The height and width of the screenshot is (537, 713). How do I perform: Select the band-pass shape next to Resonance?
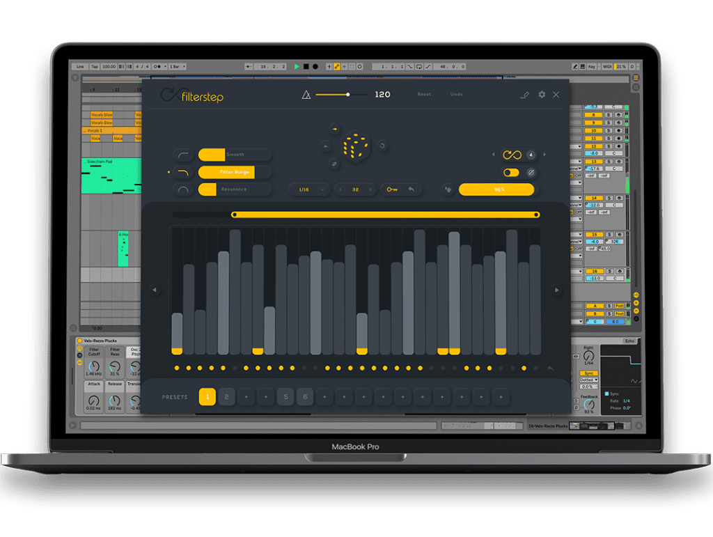point(183,189)
